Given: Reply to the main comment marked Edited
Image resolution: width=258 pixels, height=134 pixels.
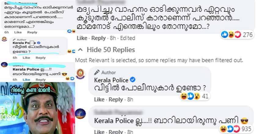Looking at the screenshot, I should pos(99,38).
